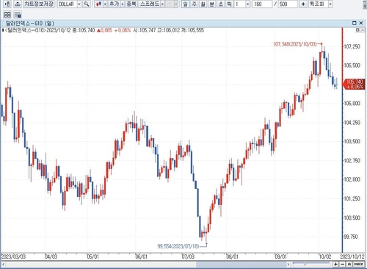367x269 pixels.
Task: Click the locked layout icon
Action: [18, 15]
